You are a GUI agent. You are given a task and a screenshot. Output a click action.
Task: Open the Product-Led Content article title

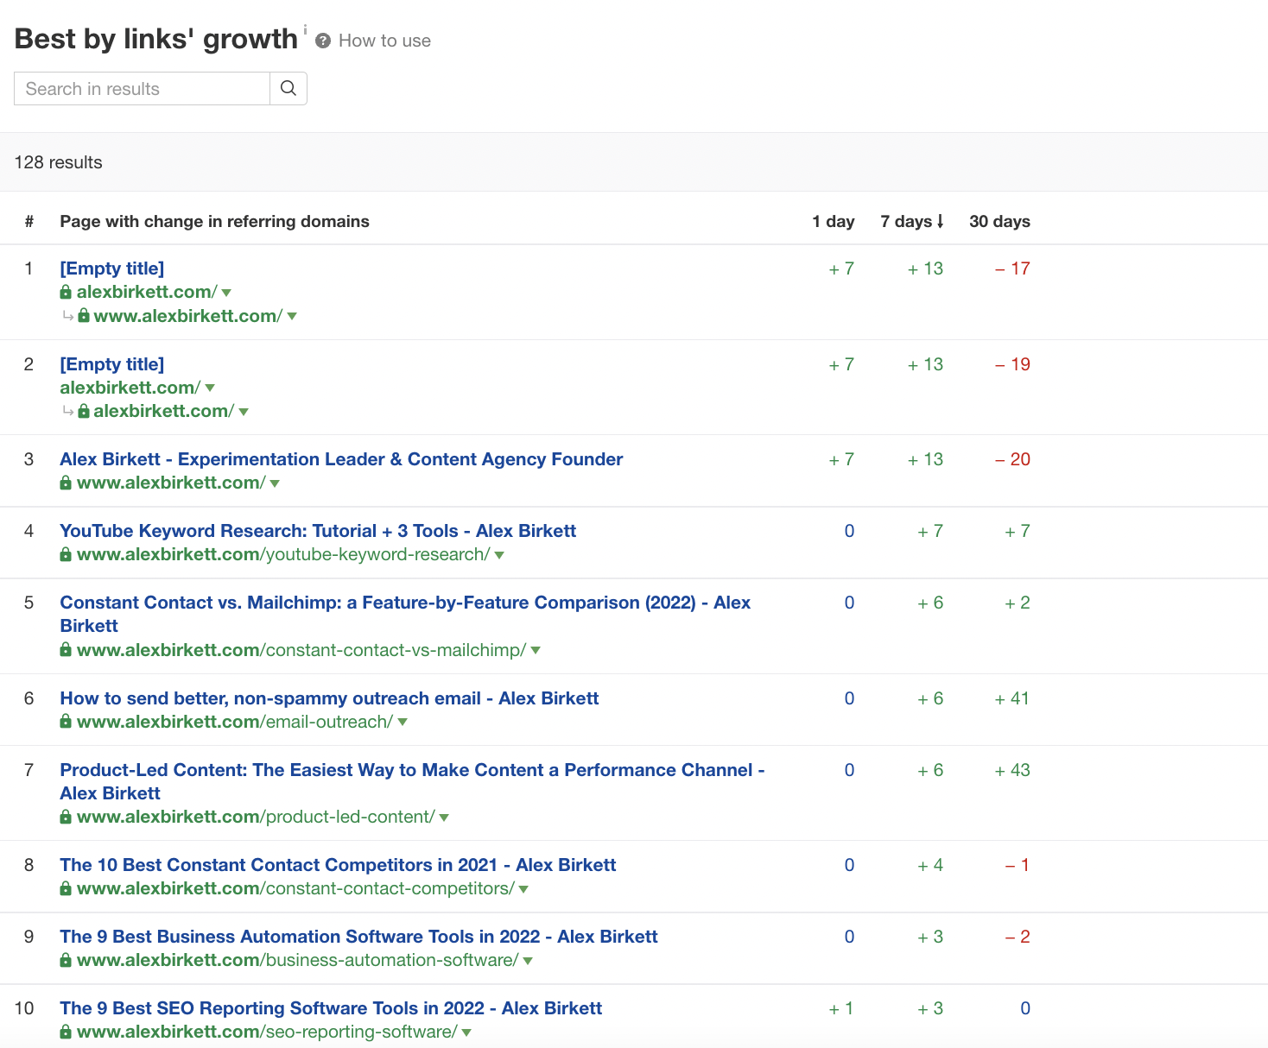click(x=412, y=781)
